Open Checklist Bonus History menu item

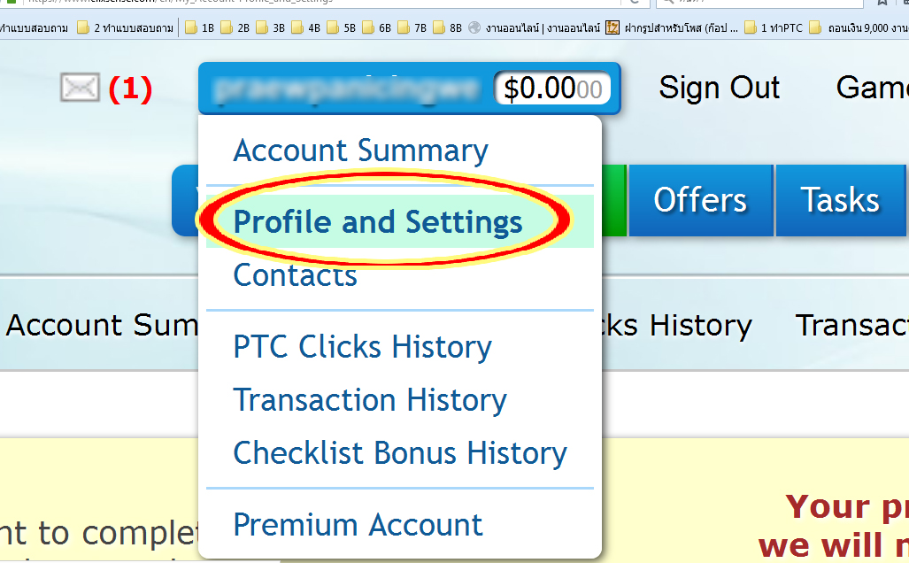(x=399, y=453)
